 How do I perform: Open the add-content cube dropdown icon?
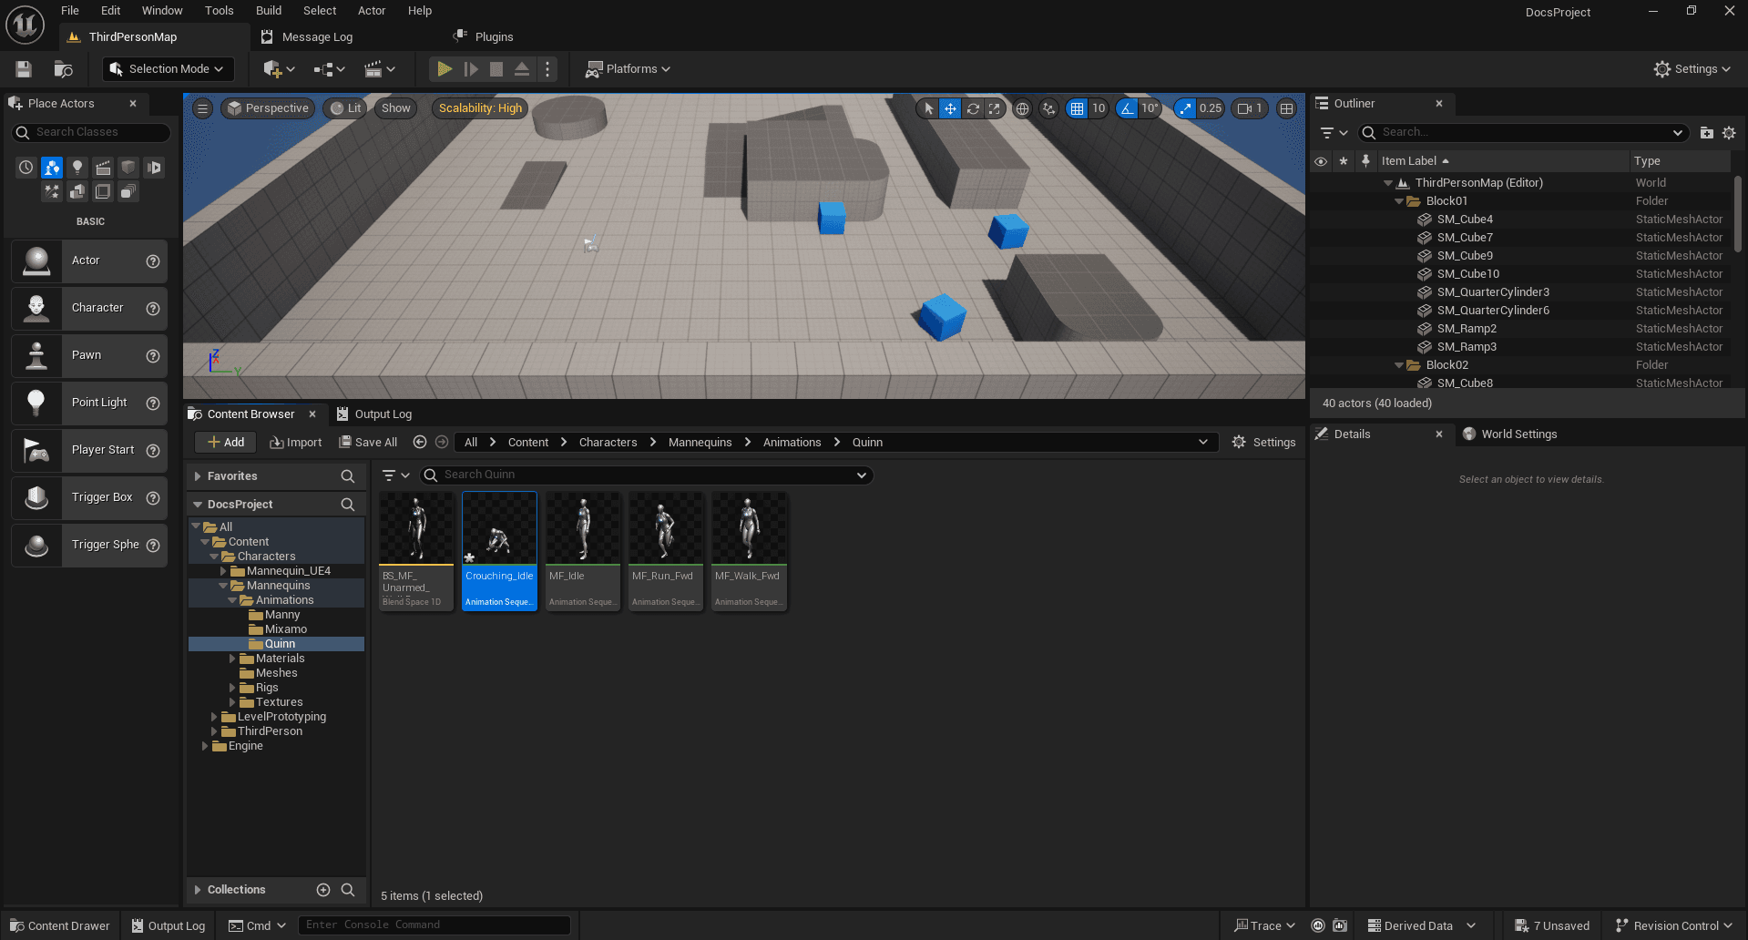279,69
